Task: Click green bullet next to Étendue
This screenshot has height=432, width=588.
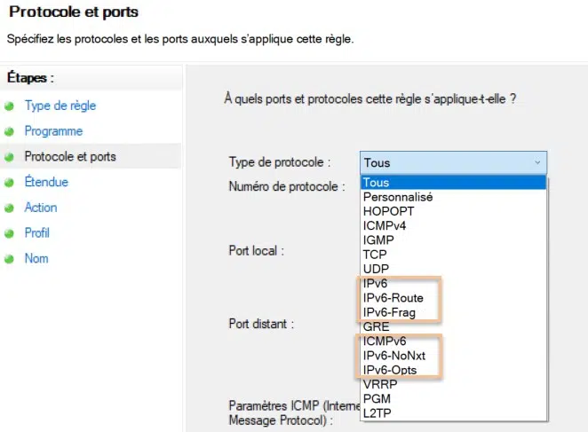Action: click(10, 183)
